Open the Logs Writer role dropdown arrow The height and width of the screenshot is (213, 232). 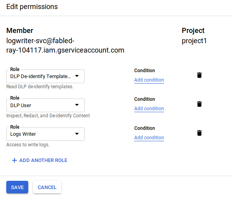click(77, 134)
